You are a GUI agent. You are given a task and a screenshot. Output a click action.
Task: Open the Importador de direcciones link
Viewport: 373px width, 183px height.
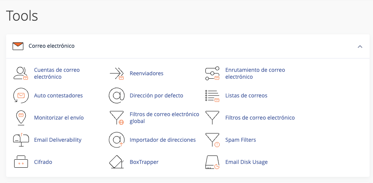point(163,140)
